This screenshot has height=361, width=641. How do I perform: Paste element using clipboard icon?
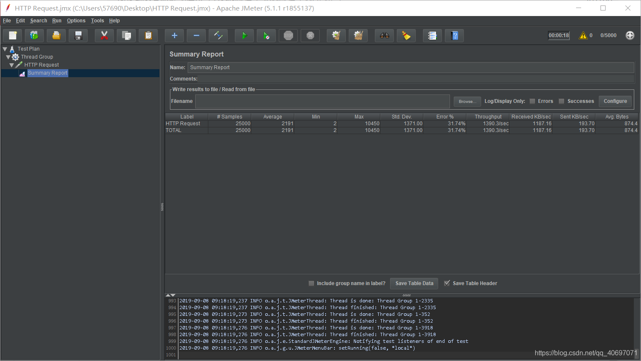pyautogui.click(x=148, y=35)
